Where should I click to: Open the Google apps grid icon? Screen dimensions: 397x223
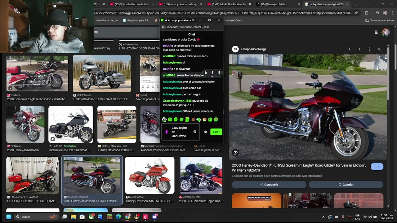pyautogui.click(x=377, y=32)
